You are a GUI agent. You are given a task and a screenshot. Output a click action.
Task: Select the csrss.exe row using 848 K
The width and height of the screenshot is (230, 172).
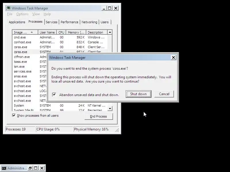coord(60,47)
